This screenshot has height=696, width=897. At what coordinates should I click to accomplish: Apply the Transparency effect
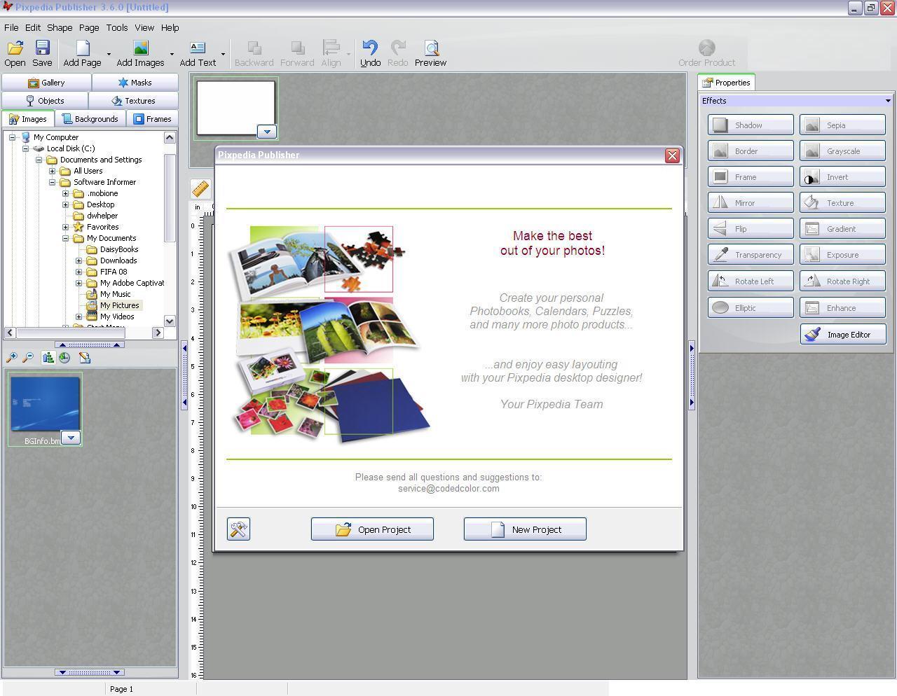[x=751, y=255]
